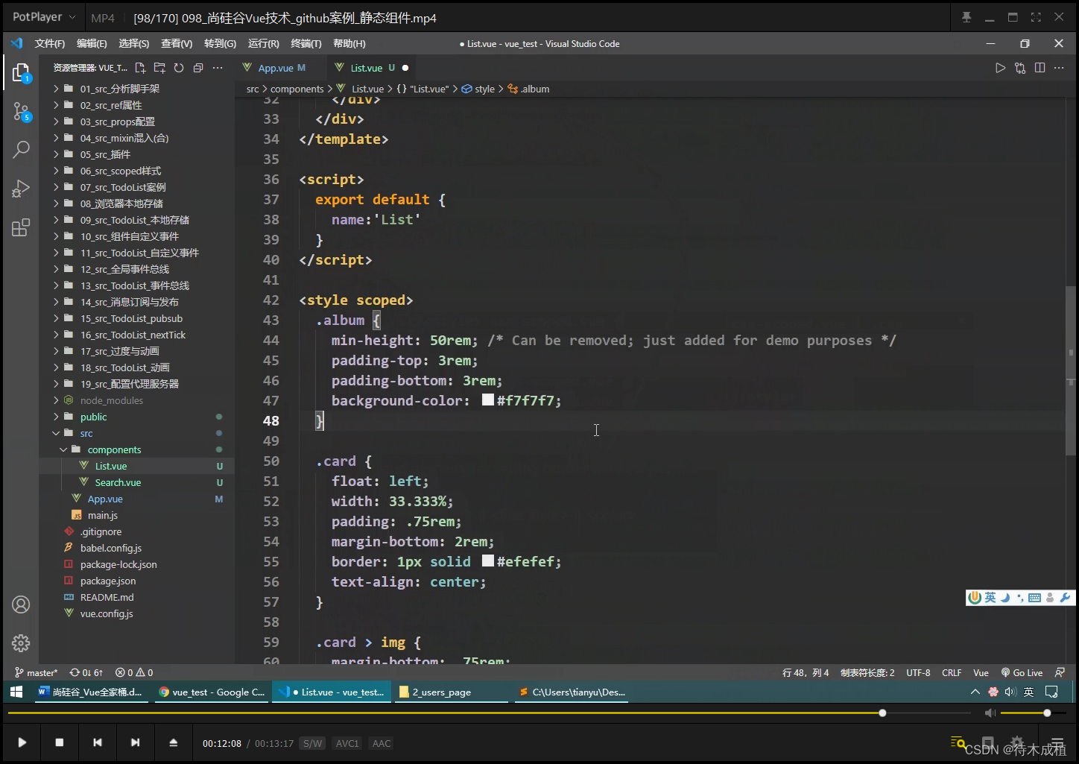Click the 行 48, 列 4 cursor position
The width and height of the screenshot is (1079, 764).
(806, 672)
